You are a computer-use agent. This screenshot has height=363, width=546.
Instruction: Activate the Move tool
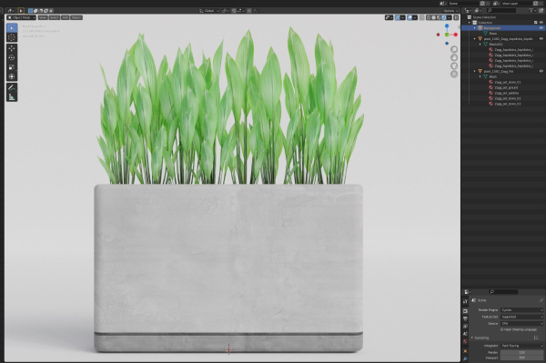point(12,48)
